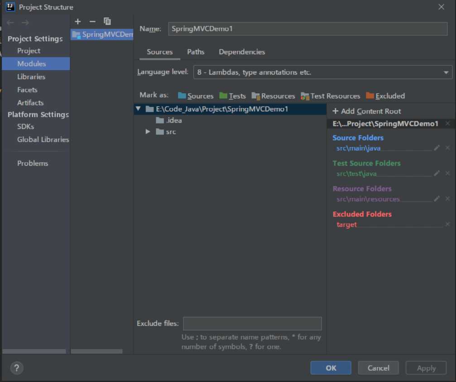Click the Apply button
Screen dimensions: 456x382
click(426, 368)
